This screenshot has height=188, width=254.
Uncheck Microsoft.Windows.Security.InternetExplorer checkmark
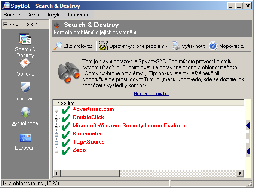click(66, 126)
